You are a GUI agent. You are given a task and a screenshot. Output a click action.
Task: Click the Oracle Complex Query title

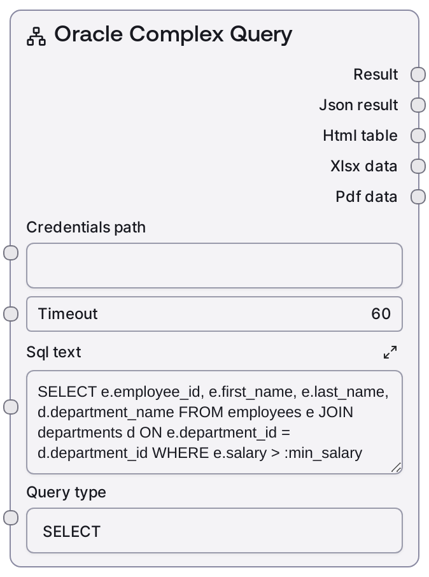click(173, 35)
